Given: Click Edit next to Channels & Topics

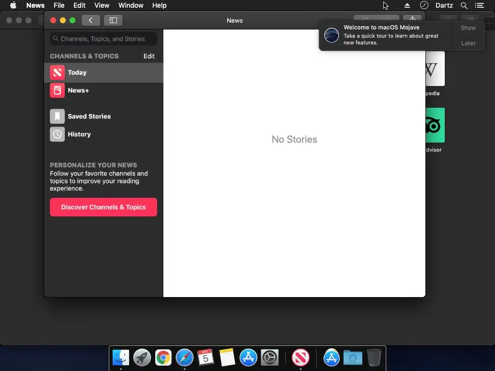Looking at the screenshot, I should pyautogui.click(x=149, y=56).
